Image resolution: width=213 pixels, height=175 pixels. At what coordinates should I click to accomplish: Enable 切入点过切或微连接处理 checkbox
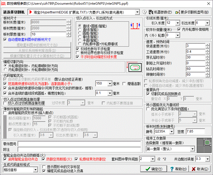5,103
